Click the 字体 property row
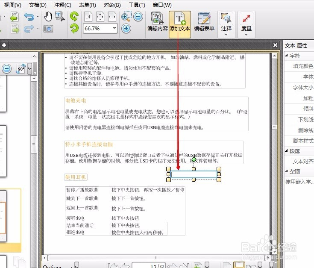This screenshot has width=314, height=268. [x=299, y=77]
